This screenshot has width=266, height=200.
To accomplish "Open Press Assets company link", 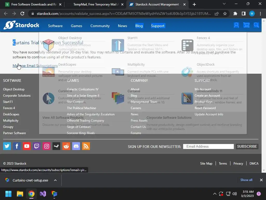I will point(139,121).
